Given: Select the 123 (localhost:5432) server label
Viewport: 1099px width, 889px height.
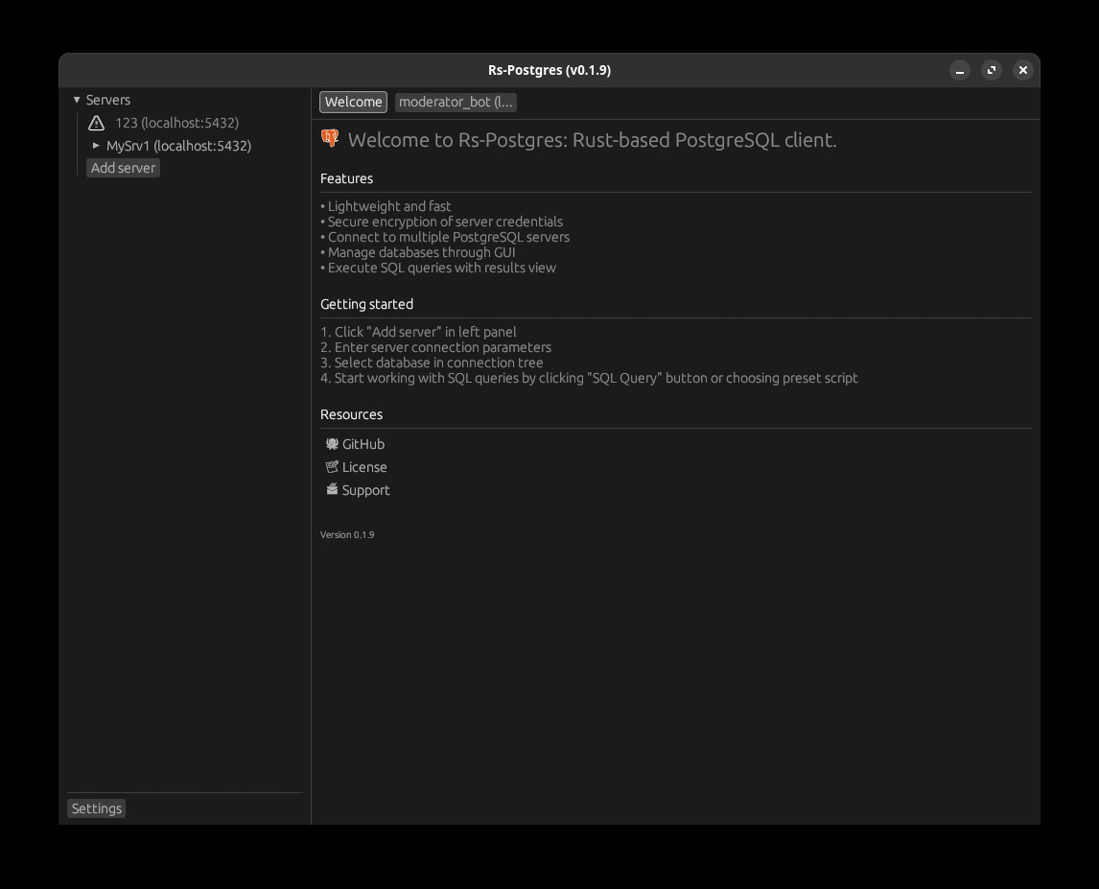Looking at the screenshot, I should tap(176, 123).
